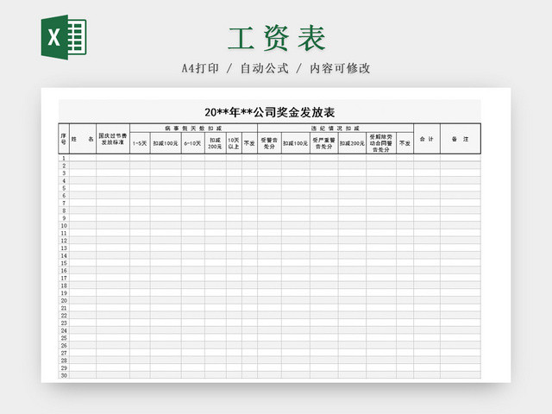Viewport: 552px width, 414px height.
Task: Click the empty 姓名 cell in row 1
Action: [x=83, y=158]
